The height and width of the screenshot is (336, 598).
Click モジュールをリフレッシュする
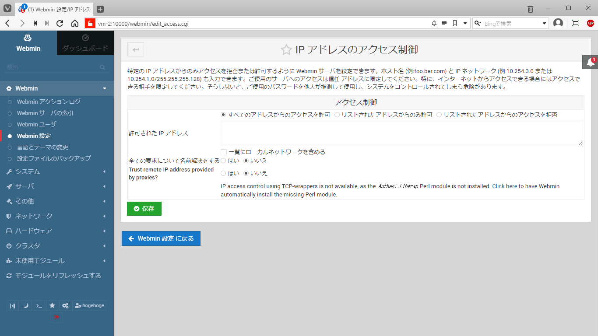tap(57, 276)
